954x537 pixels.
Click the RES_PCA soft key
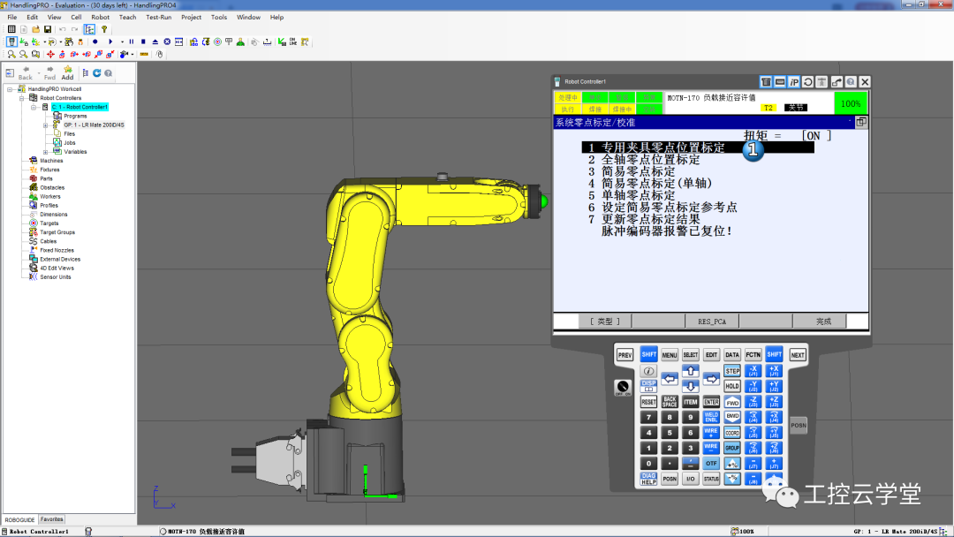tap(712, 321)
